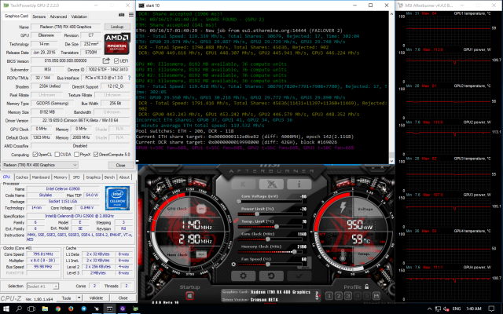Select the Graphics Card tab in GPU-Z
Viewport: 503px width, 314px height.
pos(17,16)
